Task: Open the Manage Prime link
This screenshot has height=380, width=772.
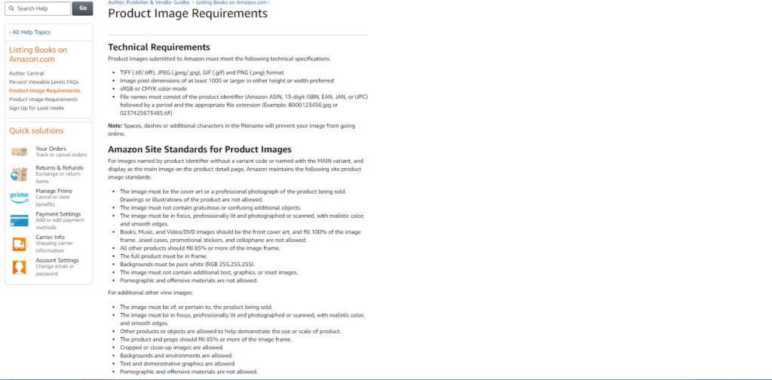Action: (x=54, y=191)
